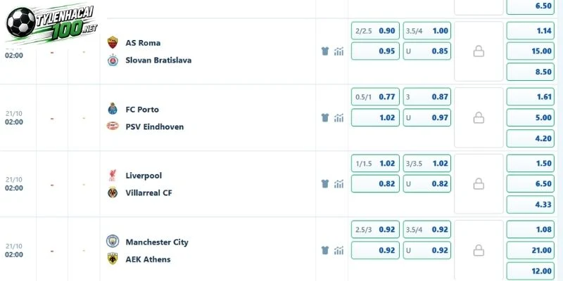The width and height of the screenshot is (563, 281).
Task: Click the jersey icon for Manchester City match
Action: (x=325, y=250)
